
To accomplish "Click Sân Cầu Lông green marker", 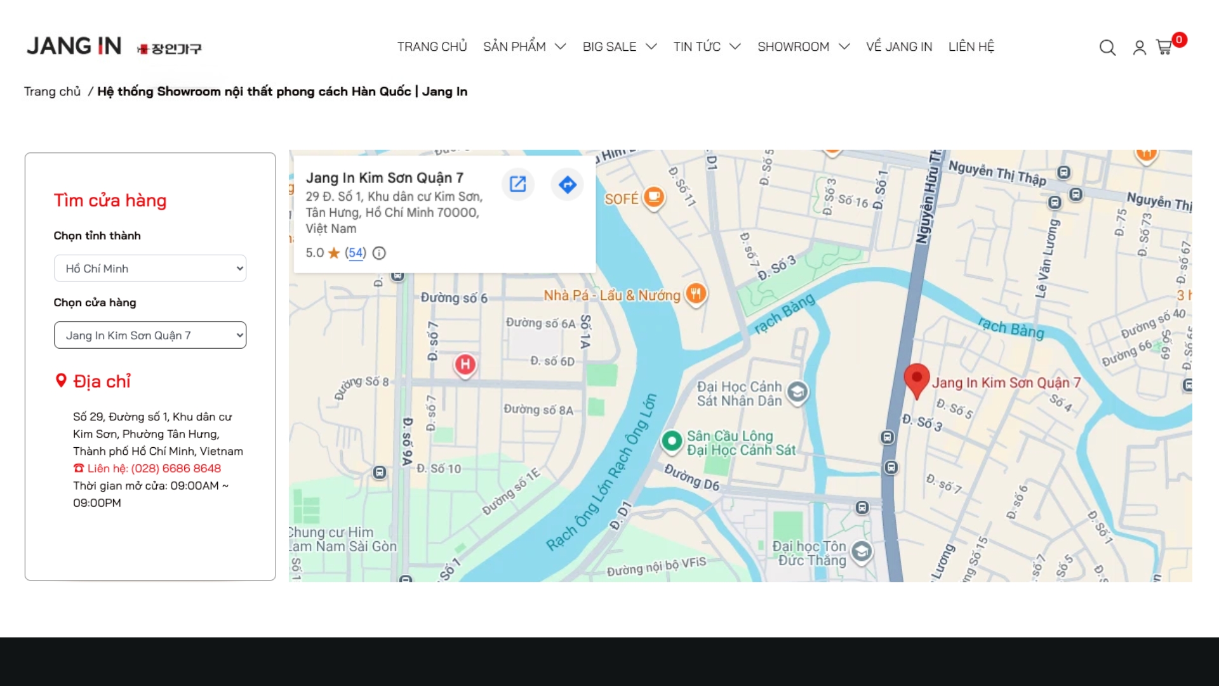I will coord(672,441).
